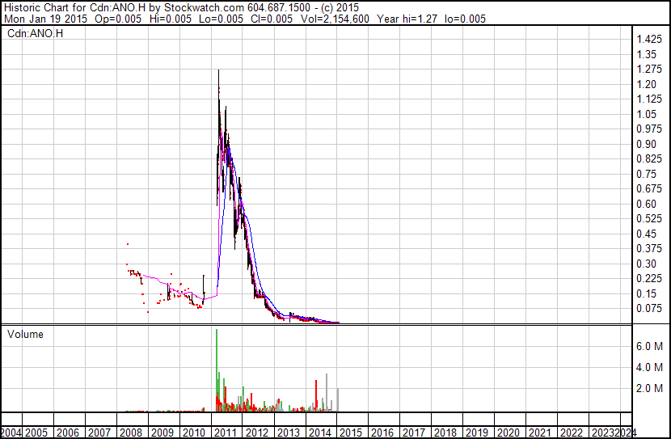Click the 2013 year marker on axis
The image size is (671, 439).
pos(288,433)
